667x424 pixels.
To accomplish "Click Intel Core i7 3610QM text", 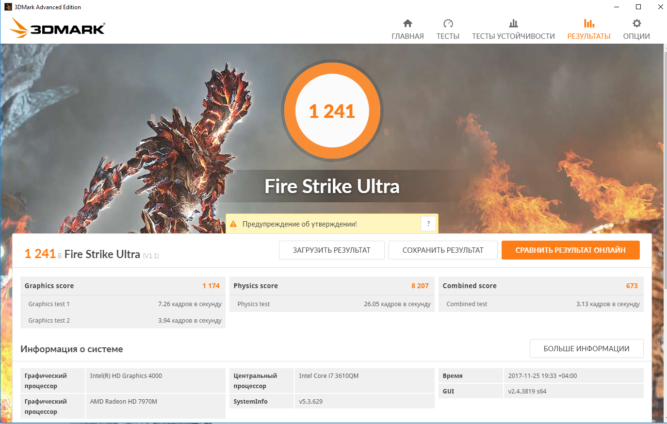I will [x=329, y=376].
